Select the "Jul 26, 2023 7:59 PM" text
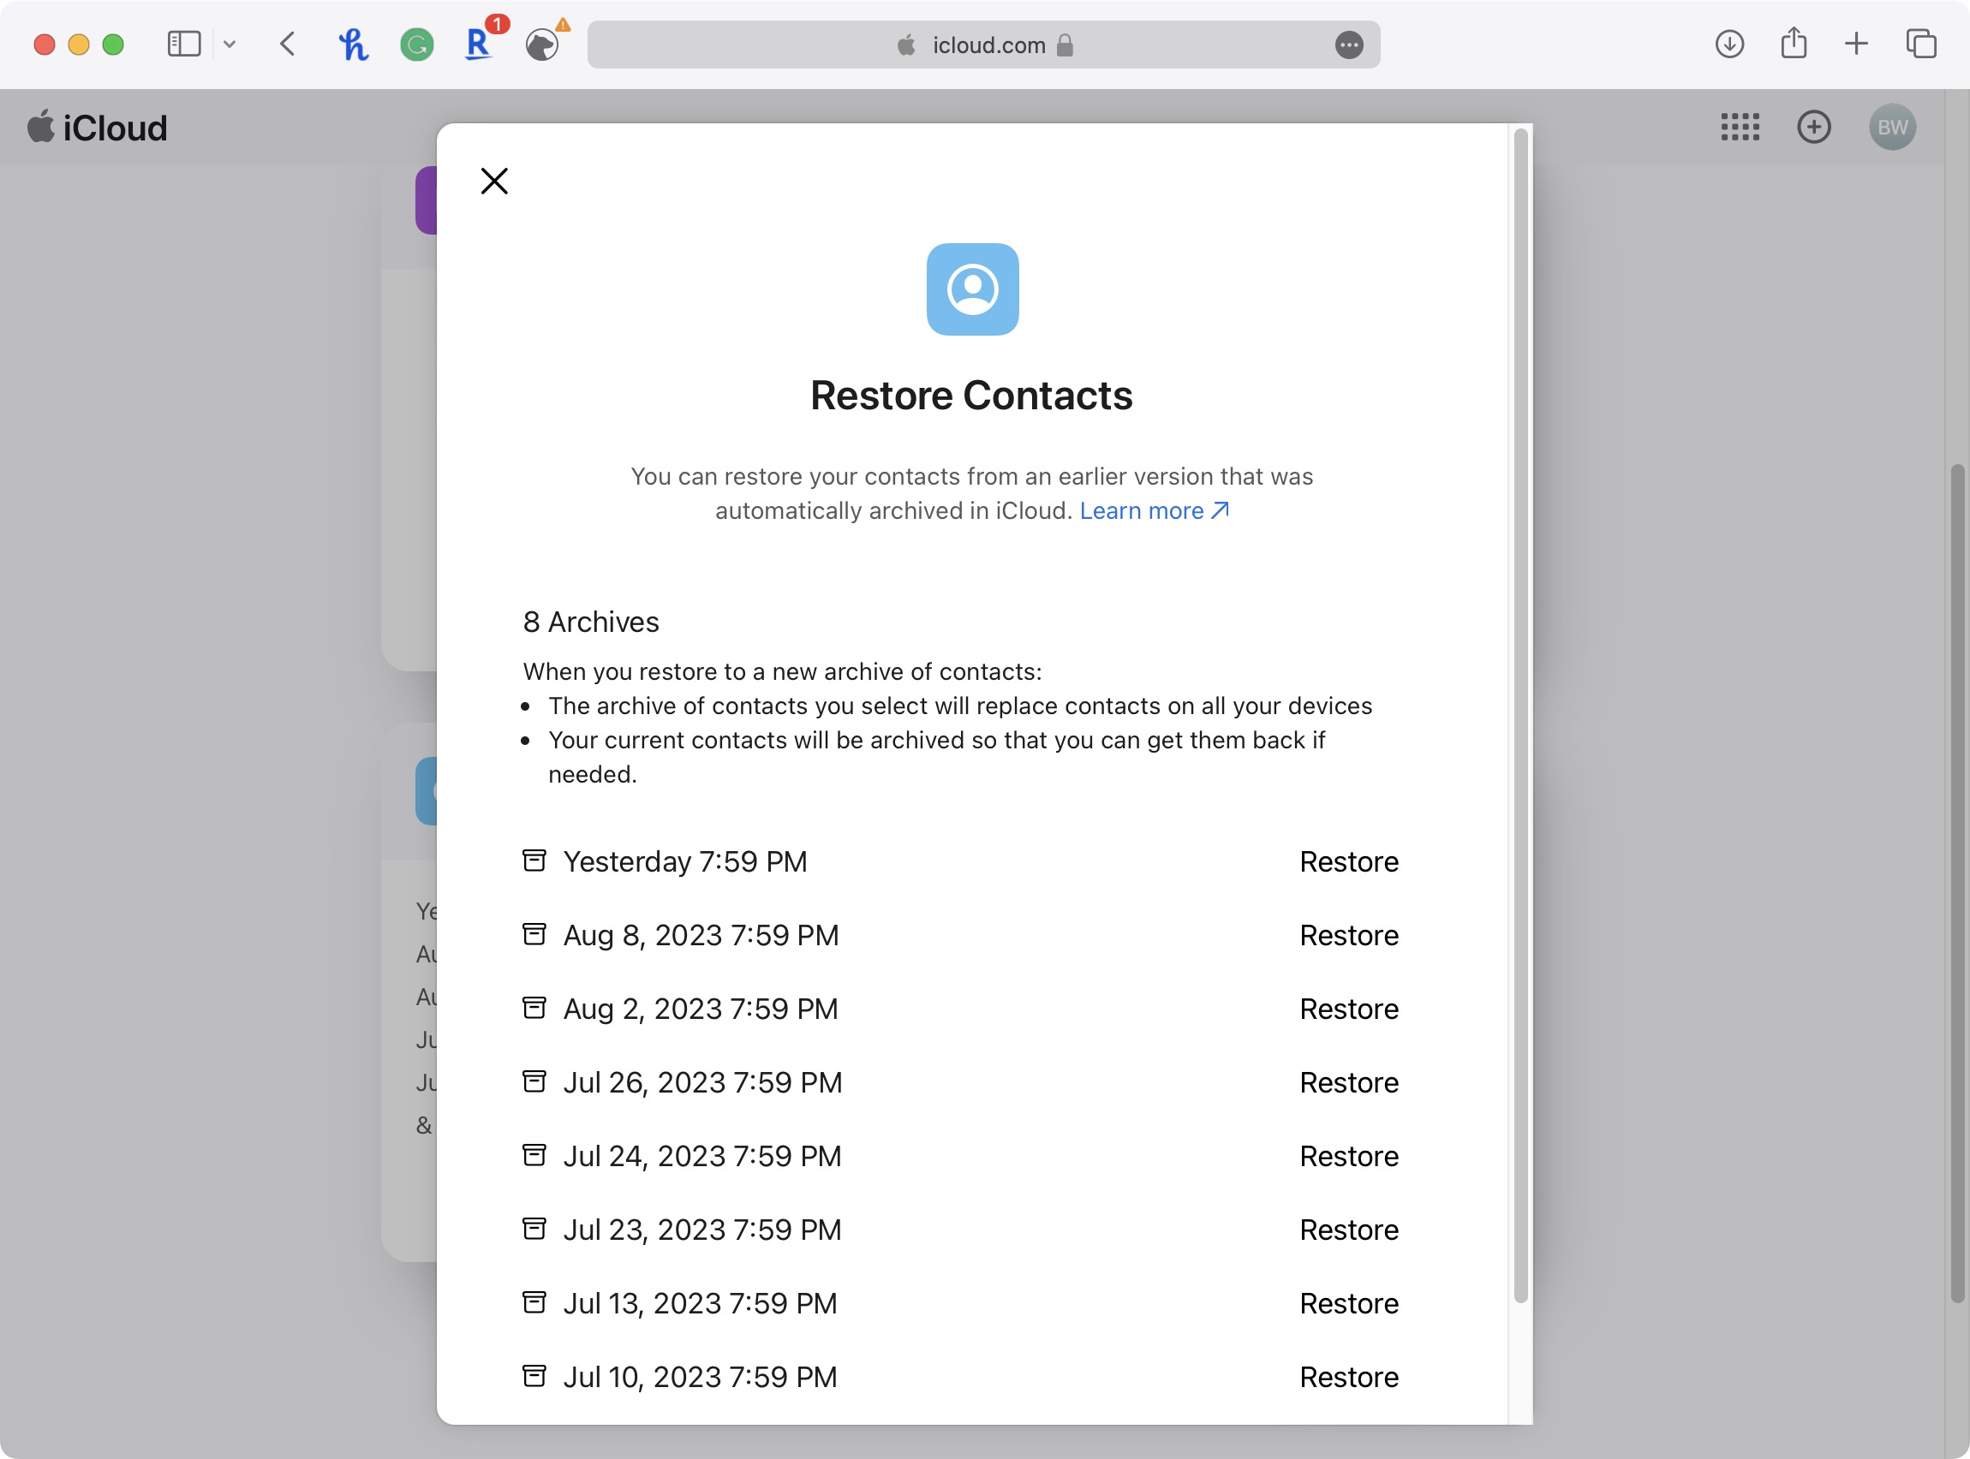 (702, 1083)
